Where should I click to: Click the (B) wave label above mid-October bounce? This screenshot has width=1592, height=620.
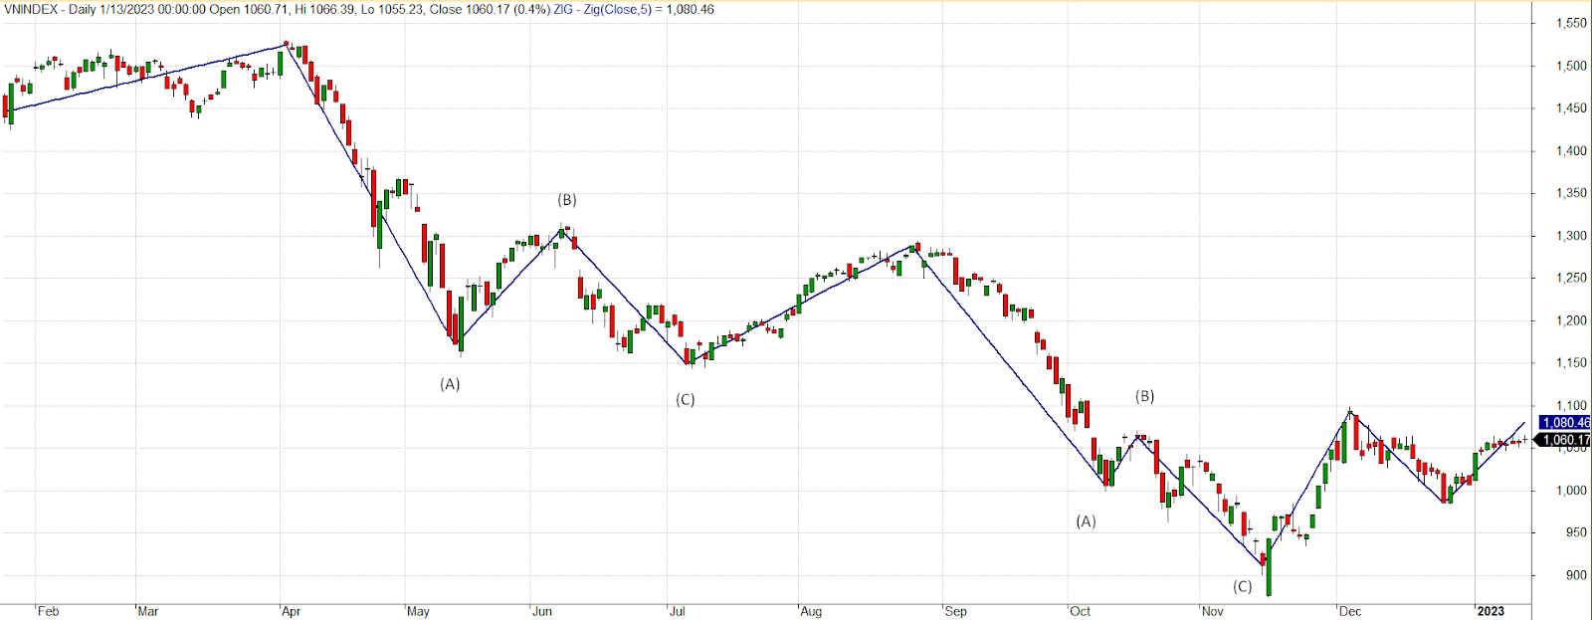click(x=1145, y=396)
